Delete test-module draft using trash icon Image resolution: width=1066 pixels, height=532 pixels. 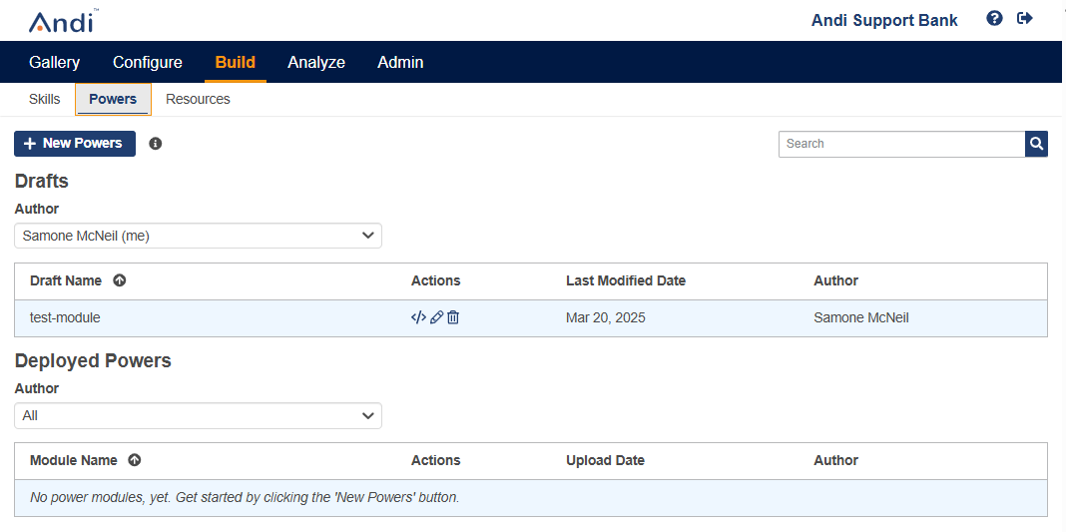453,317
